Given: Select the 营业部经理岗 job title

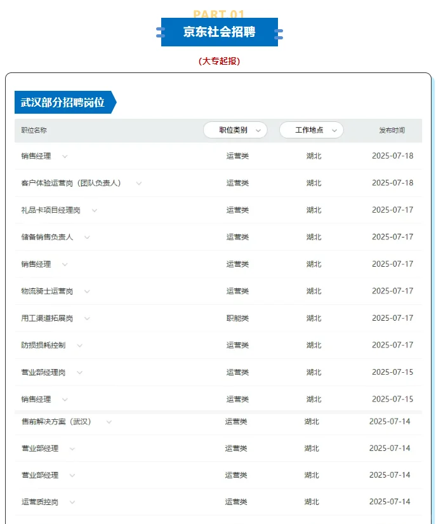Looking at the screenshot, I should click(x=43, y=372).
